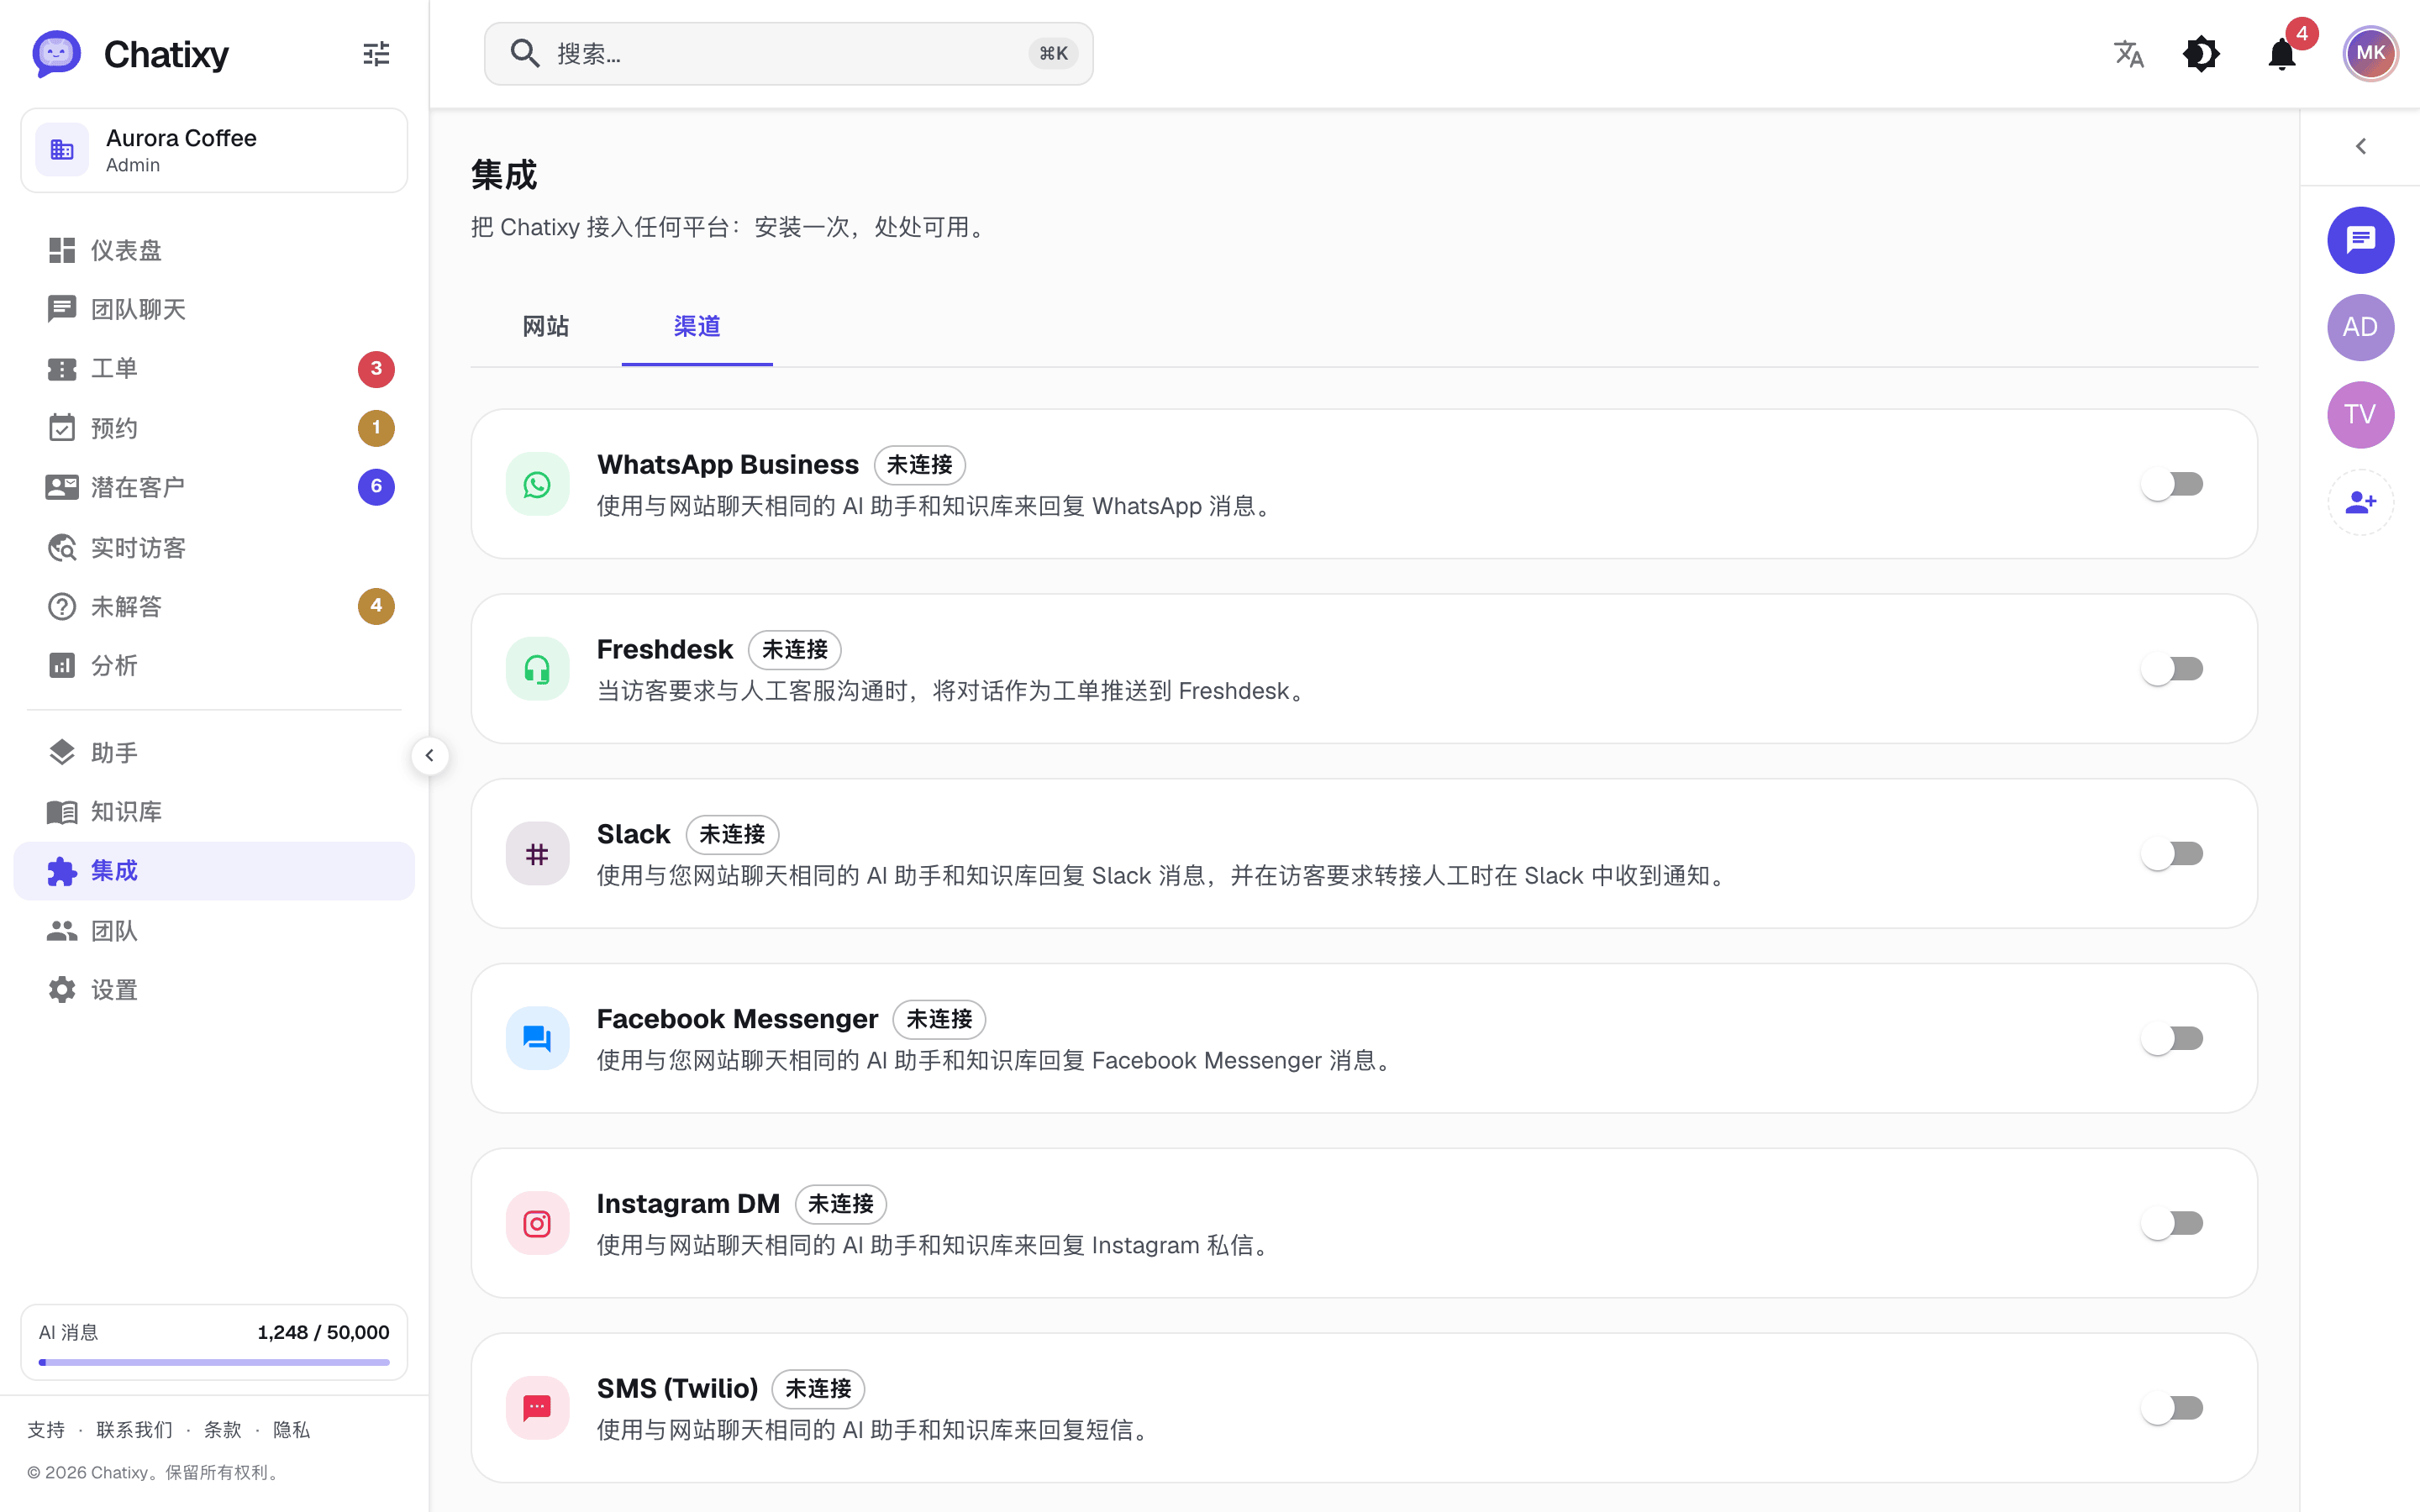Click the book icon beside 知识库
2420x1512 pixels.
click(x=62, y=812)
